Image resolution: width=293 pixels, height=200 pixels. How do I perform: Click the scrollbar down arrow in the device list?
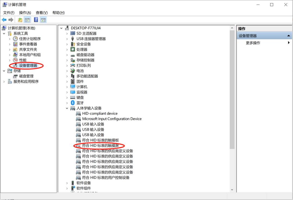click(232, 189)
